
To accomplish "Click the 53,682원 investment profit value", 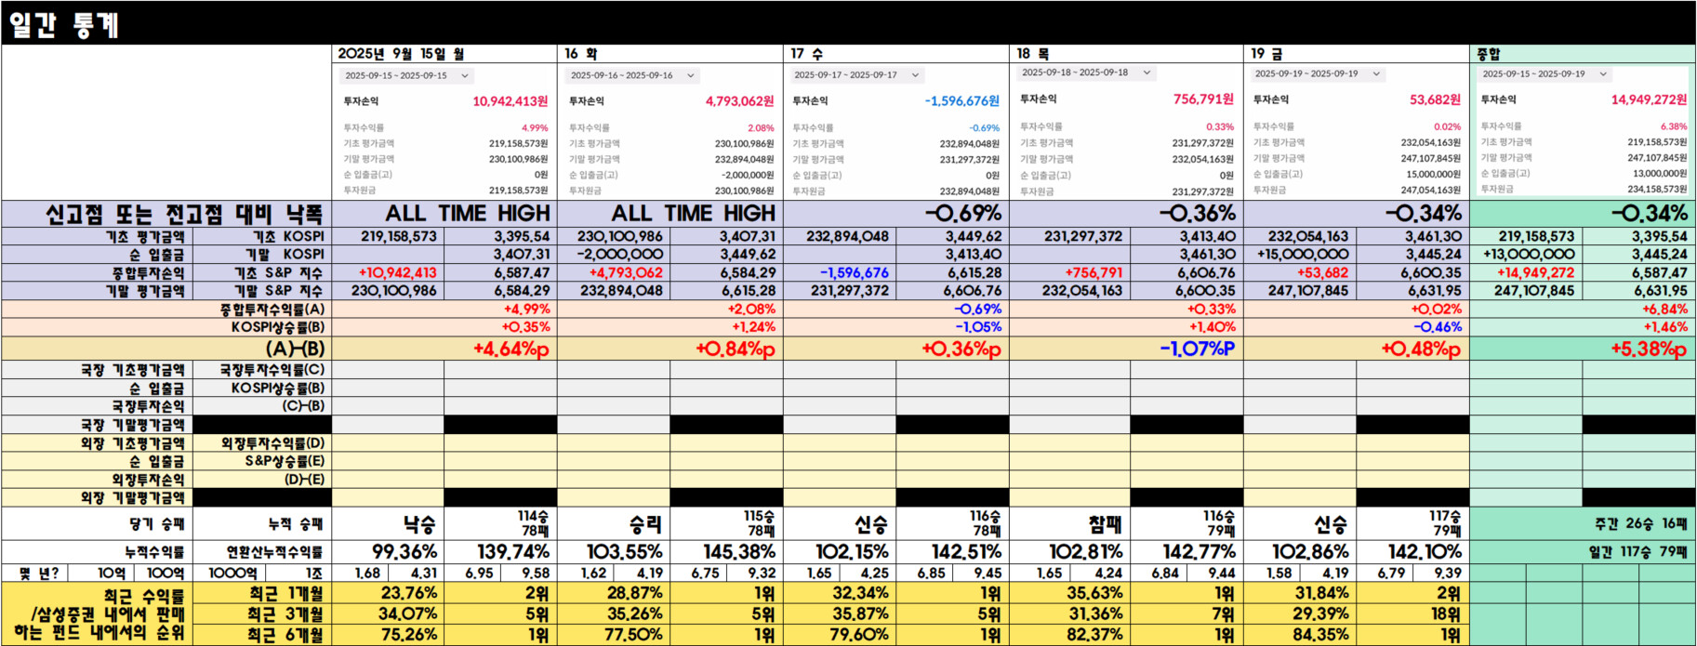I will coord(1435,99).
